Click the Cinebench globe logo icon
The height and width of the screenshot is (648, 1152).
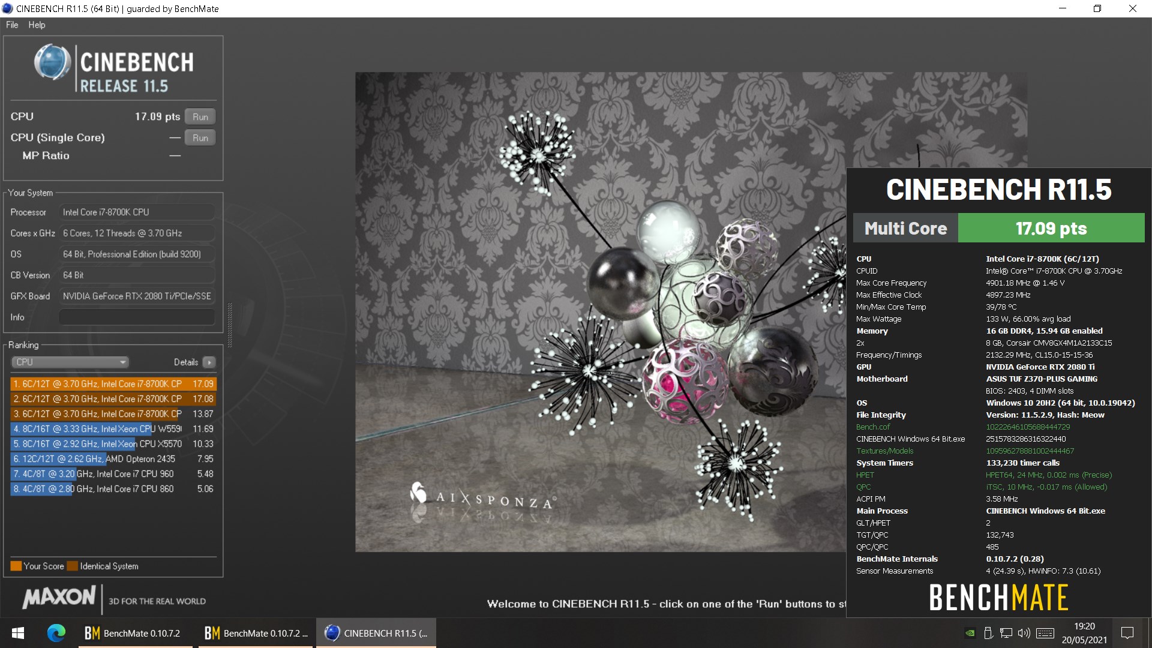pos(53,62)
